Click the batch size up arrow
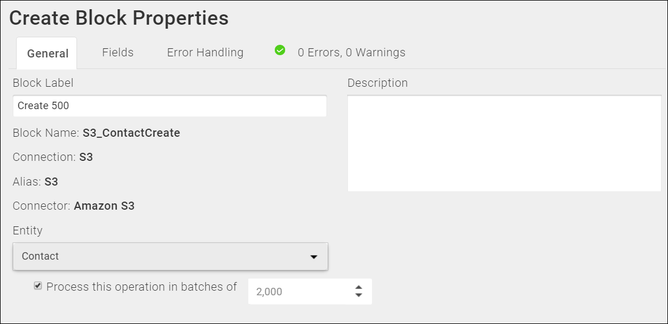 (359, 287)
